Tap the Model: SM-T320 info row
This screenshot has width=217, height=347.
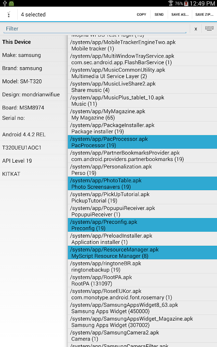click(x=34, y=82)
